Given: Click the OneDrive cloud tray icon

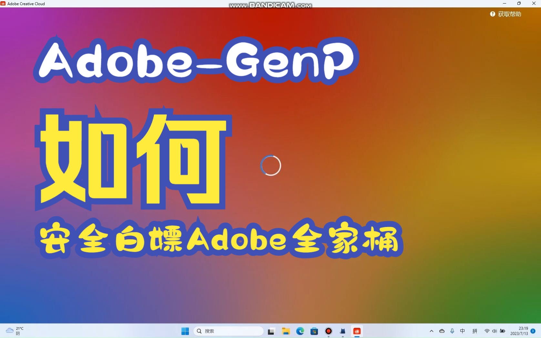Looking at the screenshot, I should (x=442, y=331).
